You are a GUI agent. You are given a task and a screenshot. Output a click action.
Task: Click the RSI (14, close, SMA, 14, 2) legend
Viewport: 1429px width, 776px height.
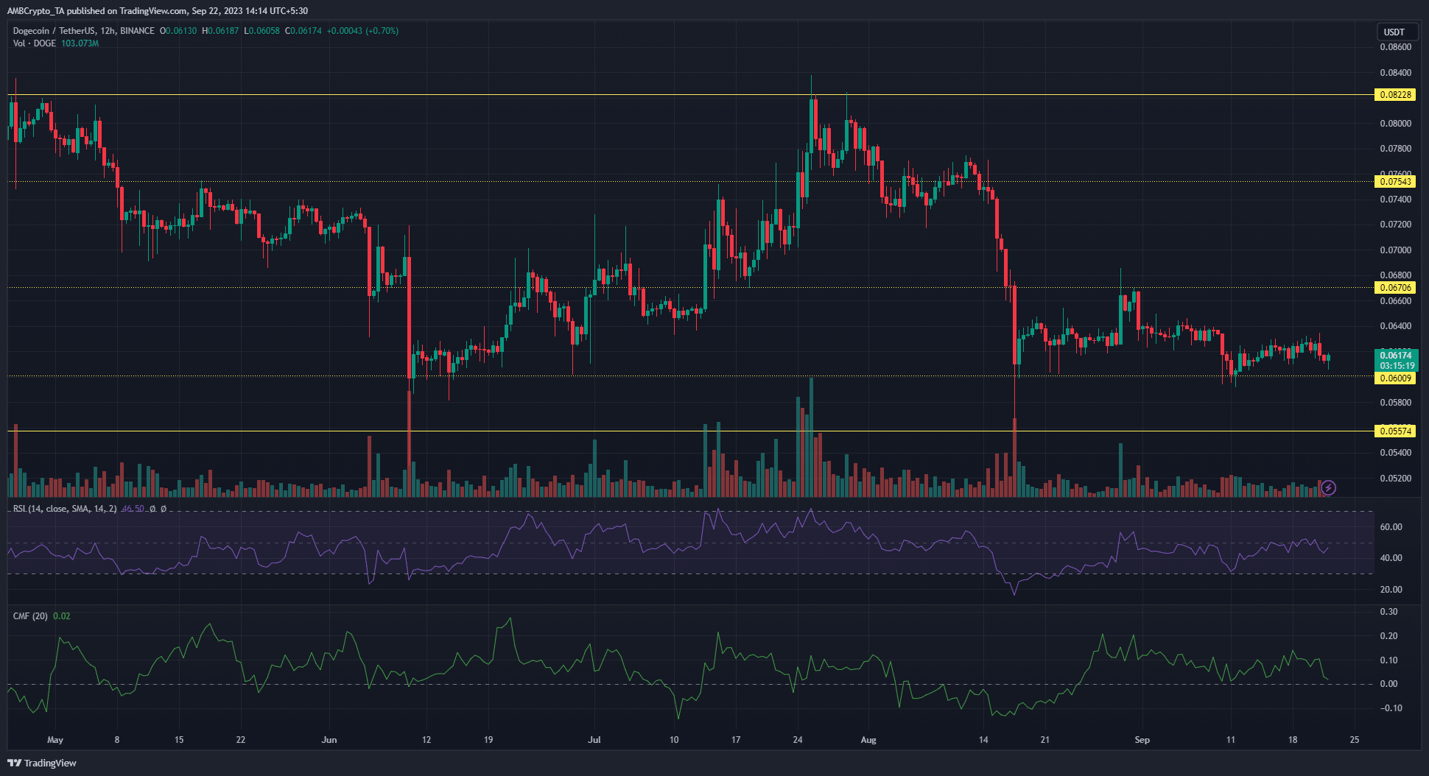click(65, 509)
